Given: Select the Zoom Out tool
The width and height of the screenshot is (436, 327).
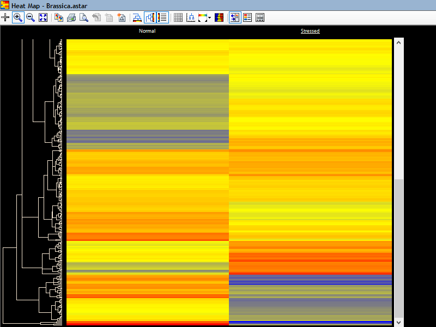Looking at the screenshot, I should click(x=31, y=17).
